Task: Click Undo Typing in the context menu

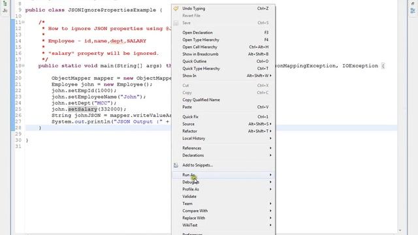Action: click(223, 8)
